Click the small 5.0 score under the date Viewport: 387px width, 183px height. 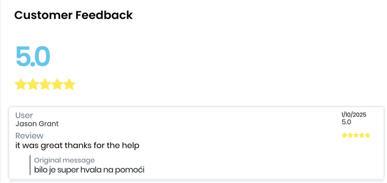point(346,122)
